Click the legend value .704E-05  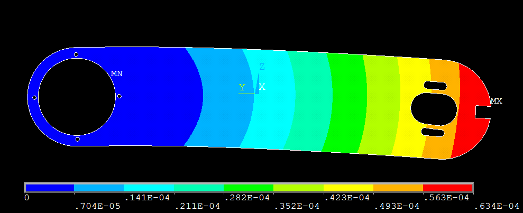[x=97, y=206]
